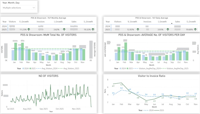The height and width of the screenshot is (114, 200).
Task: Click the 6.9 data label on ratio chart
Action: pos(113,86)
